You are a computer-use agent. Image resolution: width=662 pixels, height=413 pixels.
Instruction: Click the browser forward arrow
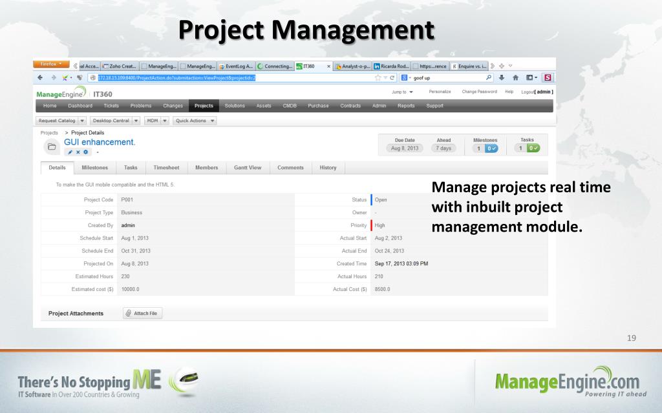[54, 77]
